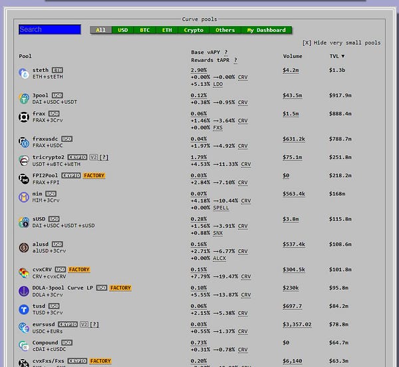Select the Others filter tab
This screenshot has height=367, width=399.
(225, 30)
